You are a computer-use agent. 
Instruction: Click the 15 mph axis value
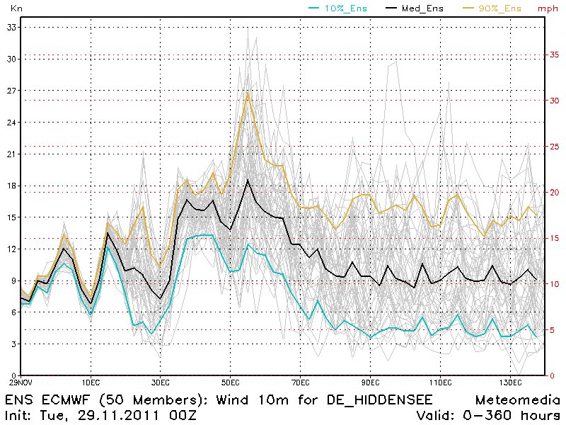554,238
